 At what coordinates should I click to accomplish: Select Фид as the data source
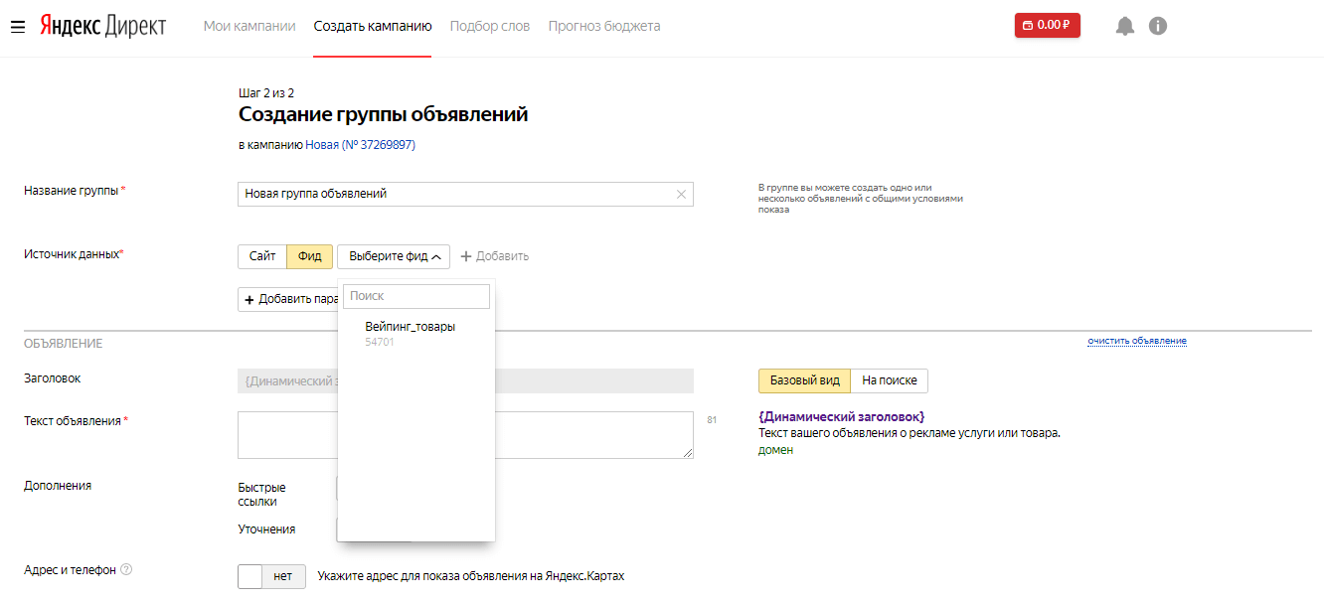[x=309, y=256]
